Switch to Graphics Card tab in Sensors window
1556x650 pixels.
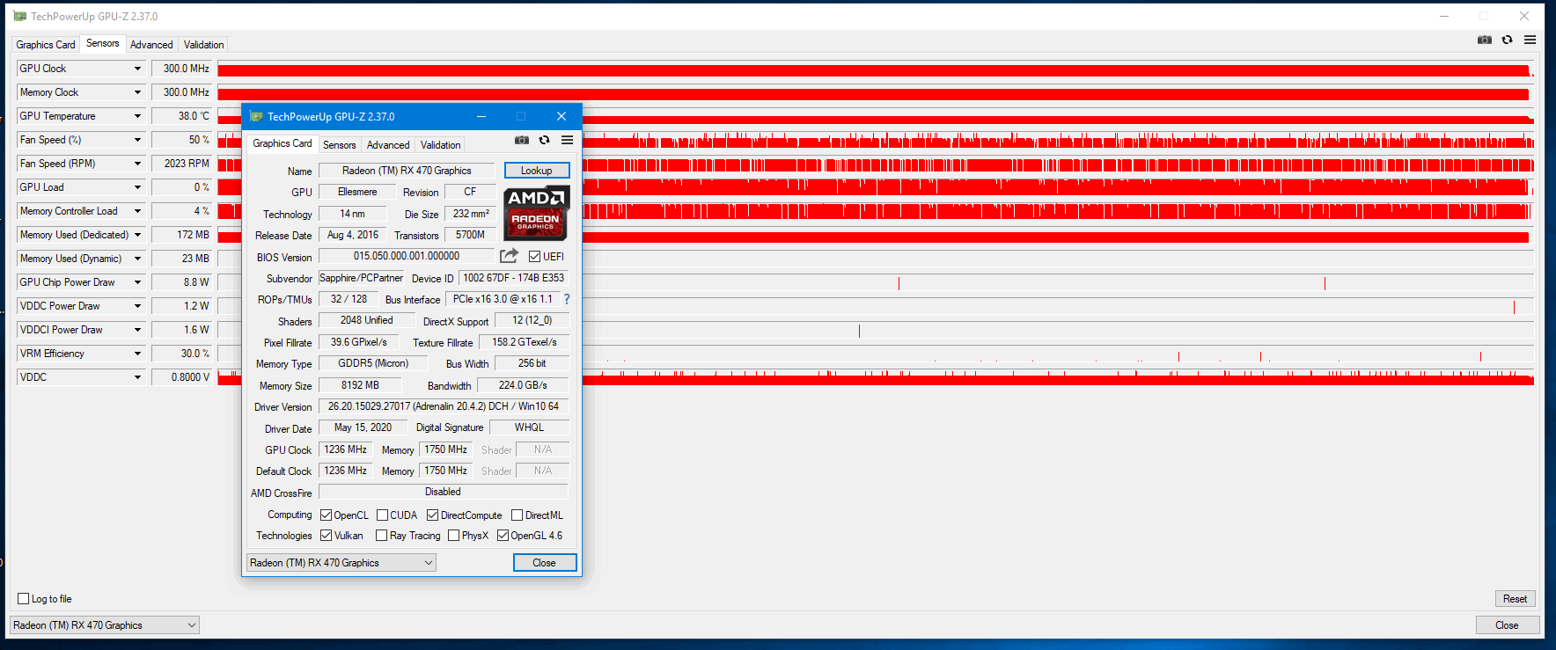[46, 45]
